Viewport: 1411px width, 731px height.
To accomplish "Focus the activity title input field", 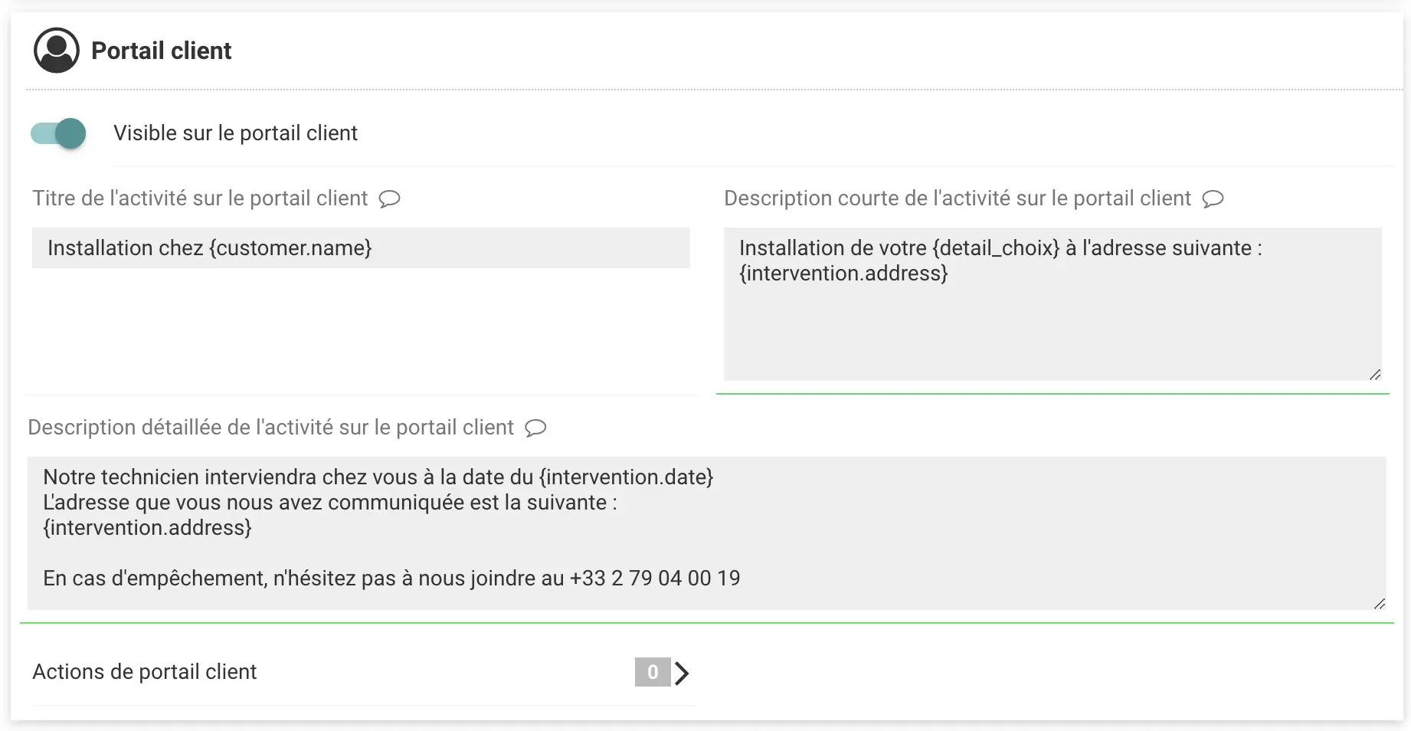I will click(x=360, y=248).
